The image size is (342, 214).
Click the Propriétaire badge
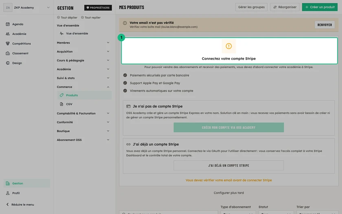[x=98, y=8]
